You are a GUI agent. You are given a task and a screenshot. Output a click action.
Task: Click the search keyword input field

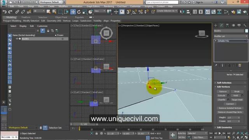(x=162, y=2)
